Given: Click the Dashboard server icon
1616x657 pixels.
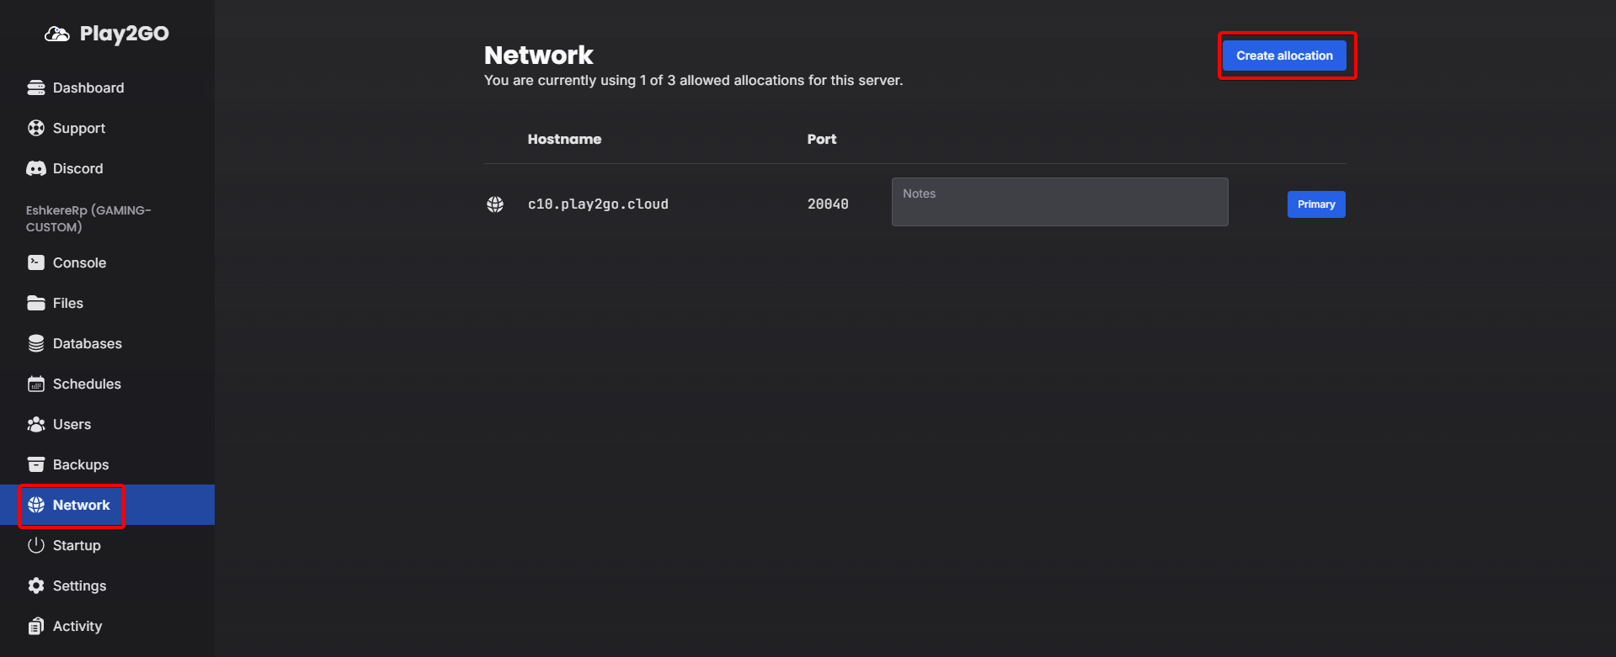Looking at the screenshot, I should [36, 87].
